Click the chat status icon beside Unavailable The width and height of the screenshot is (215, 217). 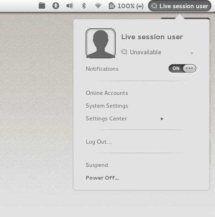click(x=124, y=52)
